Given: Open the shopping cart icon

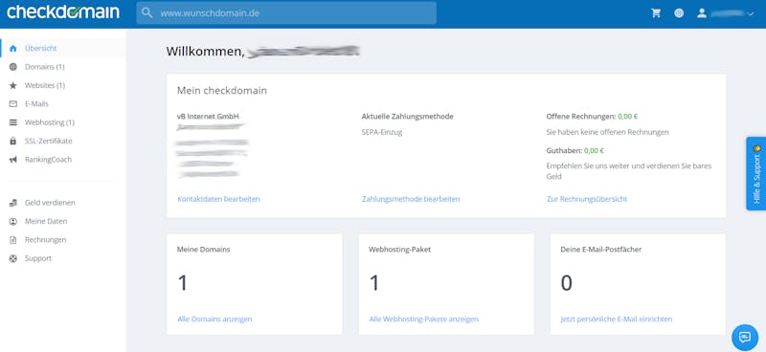Looking at the screenshot, I should 656,13.
